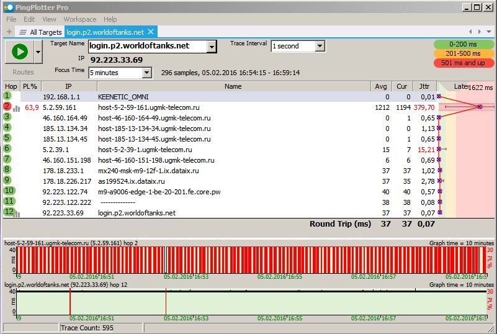Open the dropdown arrow beside the play button
This screenshot has width=497, height=334.
tap(38, 53)
